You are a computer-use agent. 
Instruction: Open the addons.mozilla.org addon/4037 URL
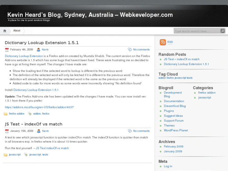(39, 107)
